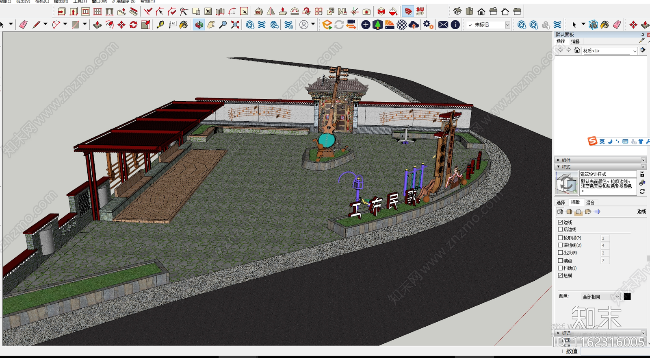
Task: Enable the 后边线 back edges checkbox
Action: [561, 229]
